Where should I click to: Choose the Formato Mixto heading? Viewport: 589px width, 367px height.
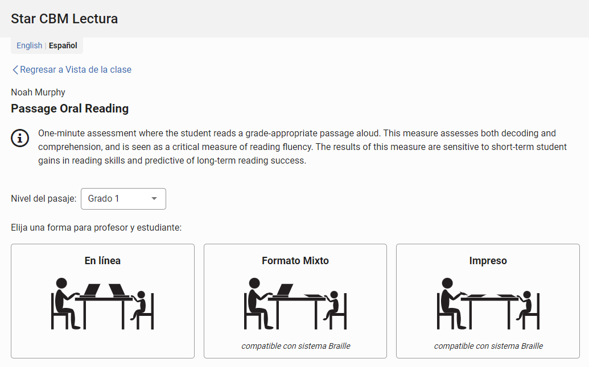[295, 261]
